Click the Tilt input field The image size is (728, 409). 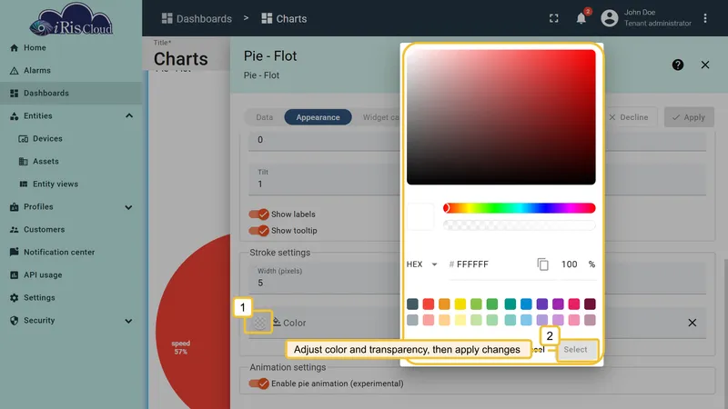pyautogui.click(x=325, y=179)
